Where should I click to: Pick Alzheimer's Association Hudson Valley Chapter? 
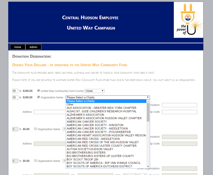click(106, 118)
